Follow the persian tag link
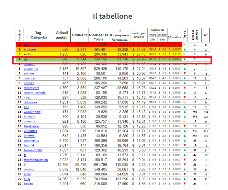 pos(29,73)
